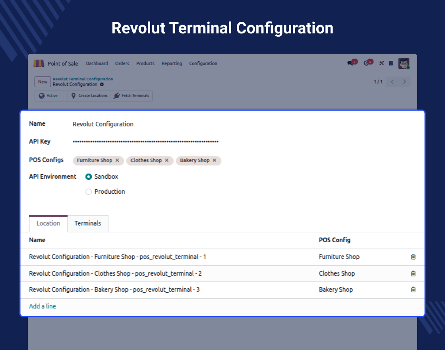The height and width of the screenshot is (350, 445).
Task: Click Fetch Terminals button
Action: tap(132, 96)
